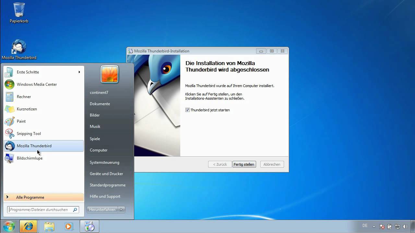Focus the Programme/Dateien durchsuchen search field
415x233 pixels.
coord(43,210)
